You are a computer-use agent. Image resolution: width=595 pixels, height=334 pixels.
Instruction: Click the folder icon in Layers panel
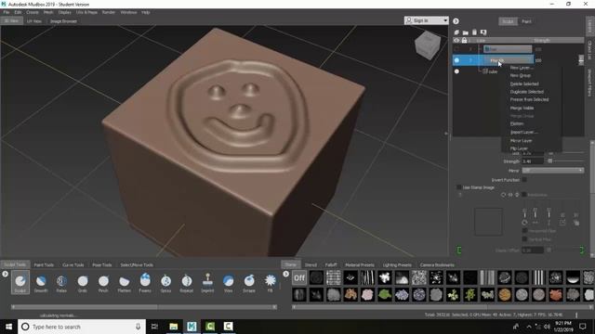click(465, 32)
